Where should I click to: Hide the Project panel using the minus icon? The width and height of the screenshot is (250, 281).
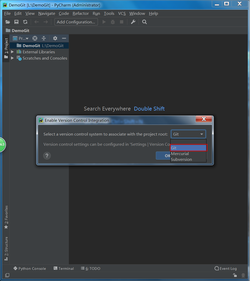[x=64, y=38]
